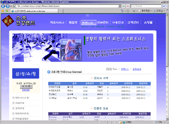This screenshot has width=169, height=124.
Task: Open 휘트니스소개 in the left sidebar
Action: tap(22, 98)
